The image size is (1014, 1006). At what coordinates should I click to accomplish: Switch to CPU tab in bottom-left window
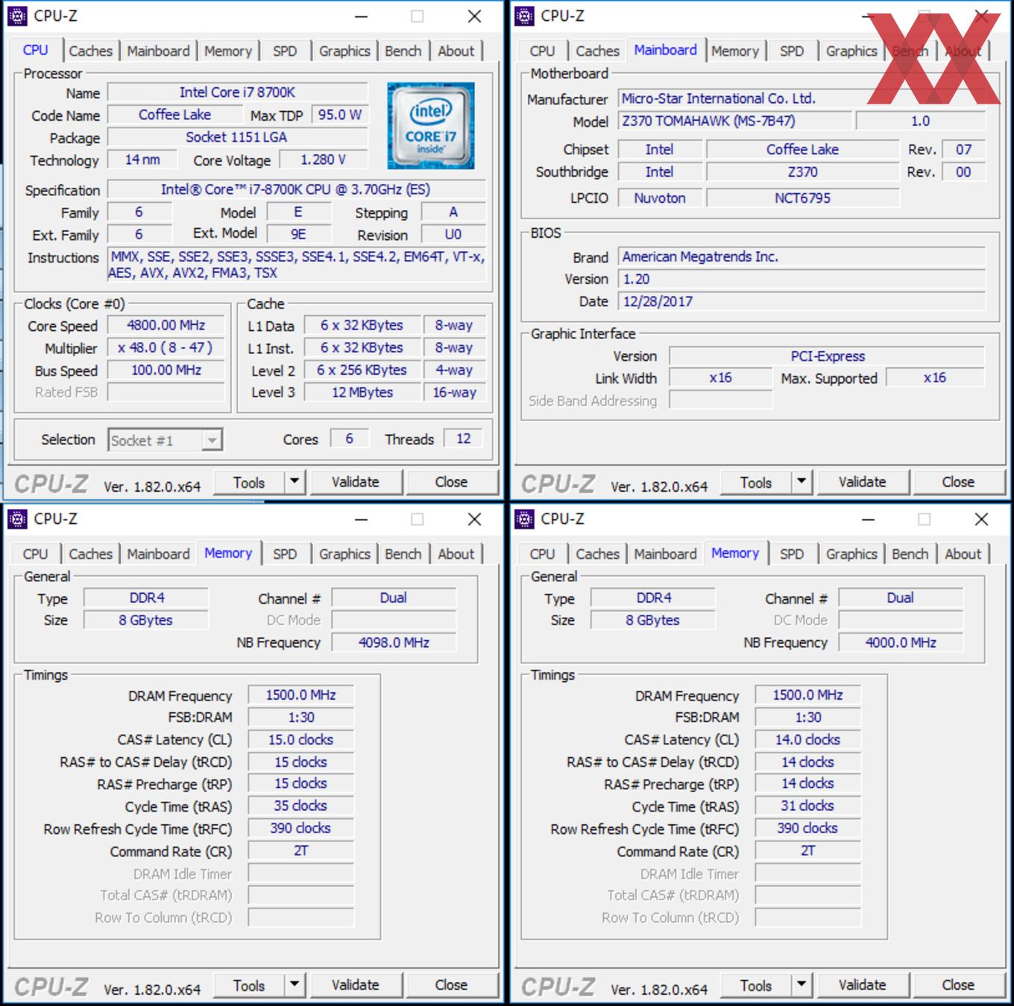36,554
